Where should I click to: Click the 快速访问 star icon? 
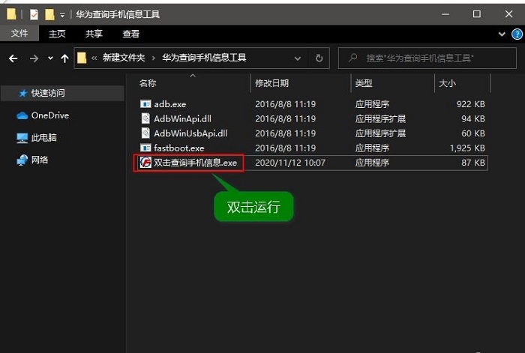22,94
